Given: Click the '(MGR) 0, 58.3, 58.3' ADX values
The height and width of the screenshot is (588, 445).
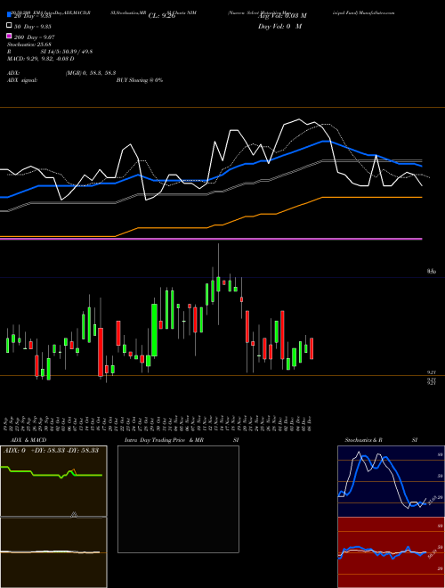Looking at the screenshot, I should coord(91,73).
